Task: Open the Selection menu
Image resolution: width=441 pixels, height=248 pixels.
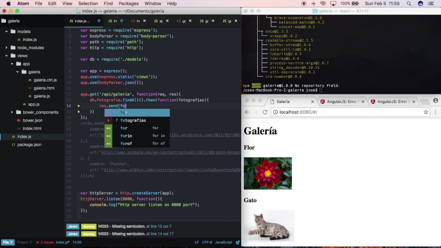Action: pyautogui.click(x=88, y=3)
